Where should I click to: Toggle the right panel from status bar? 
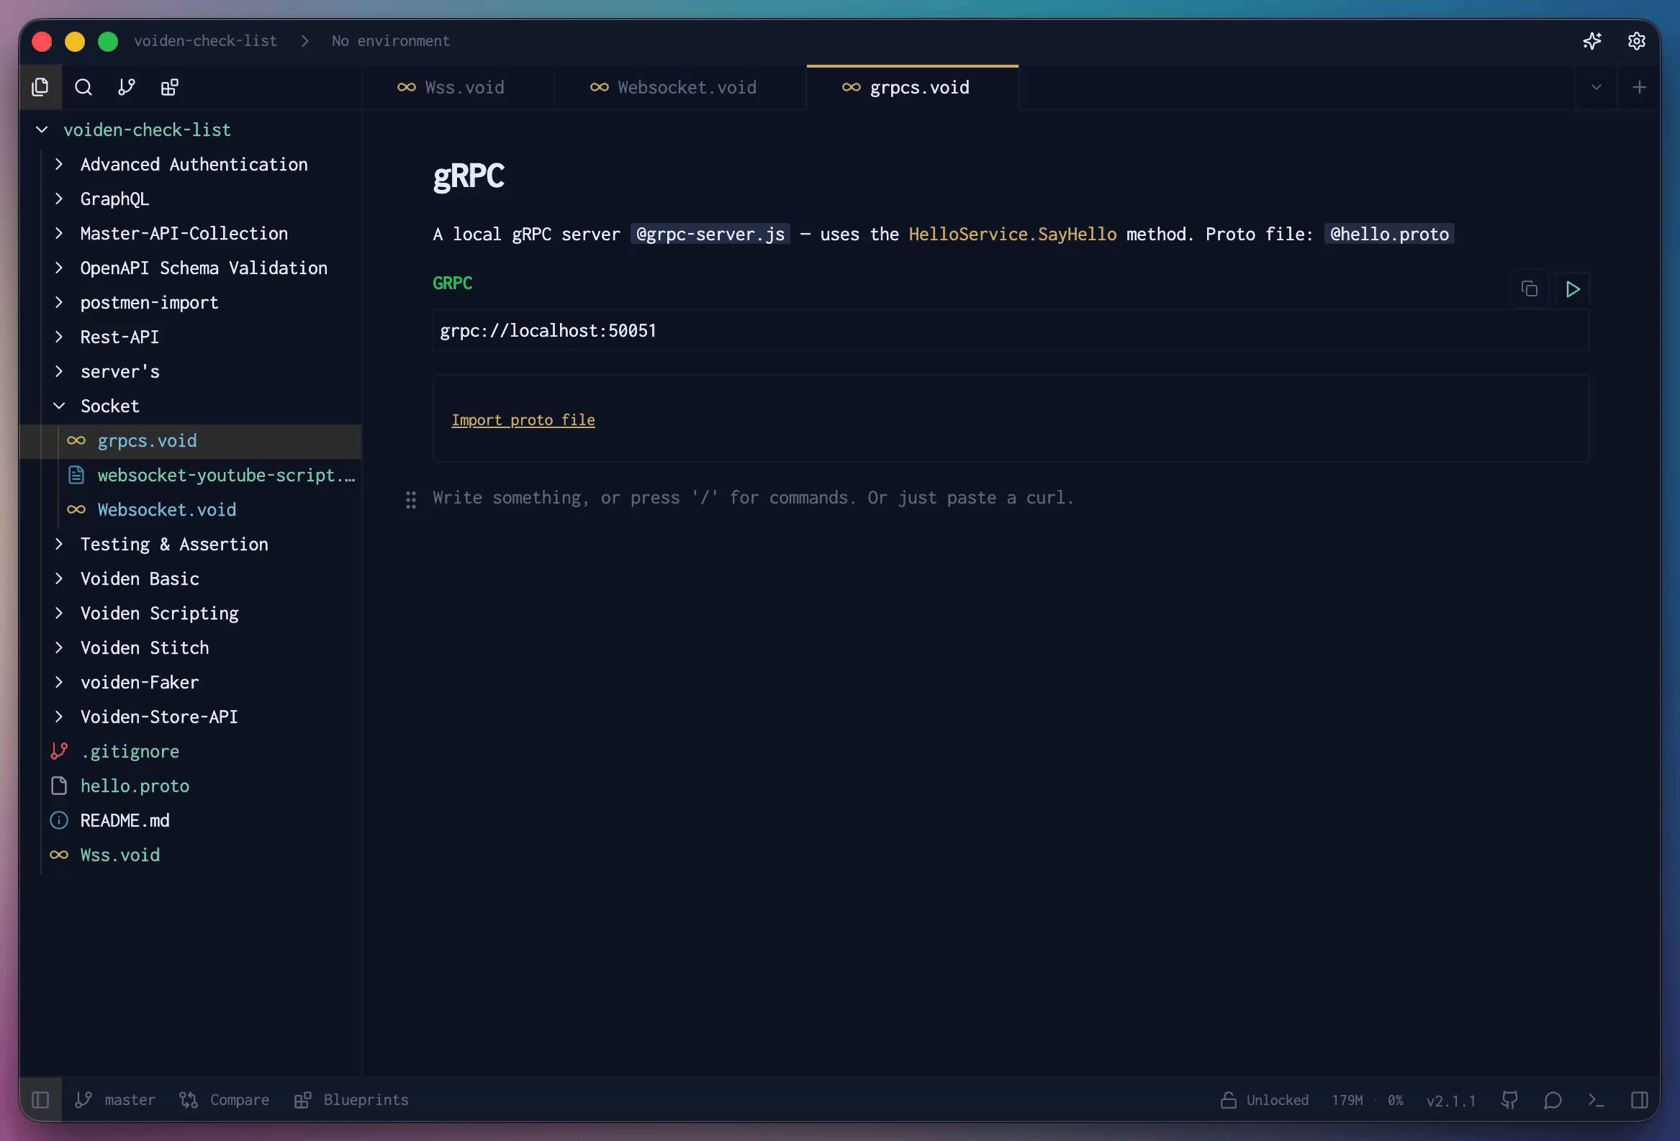pyautogui.click(x=1640, y=1099)
